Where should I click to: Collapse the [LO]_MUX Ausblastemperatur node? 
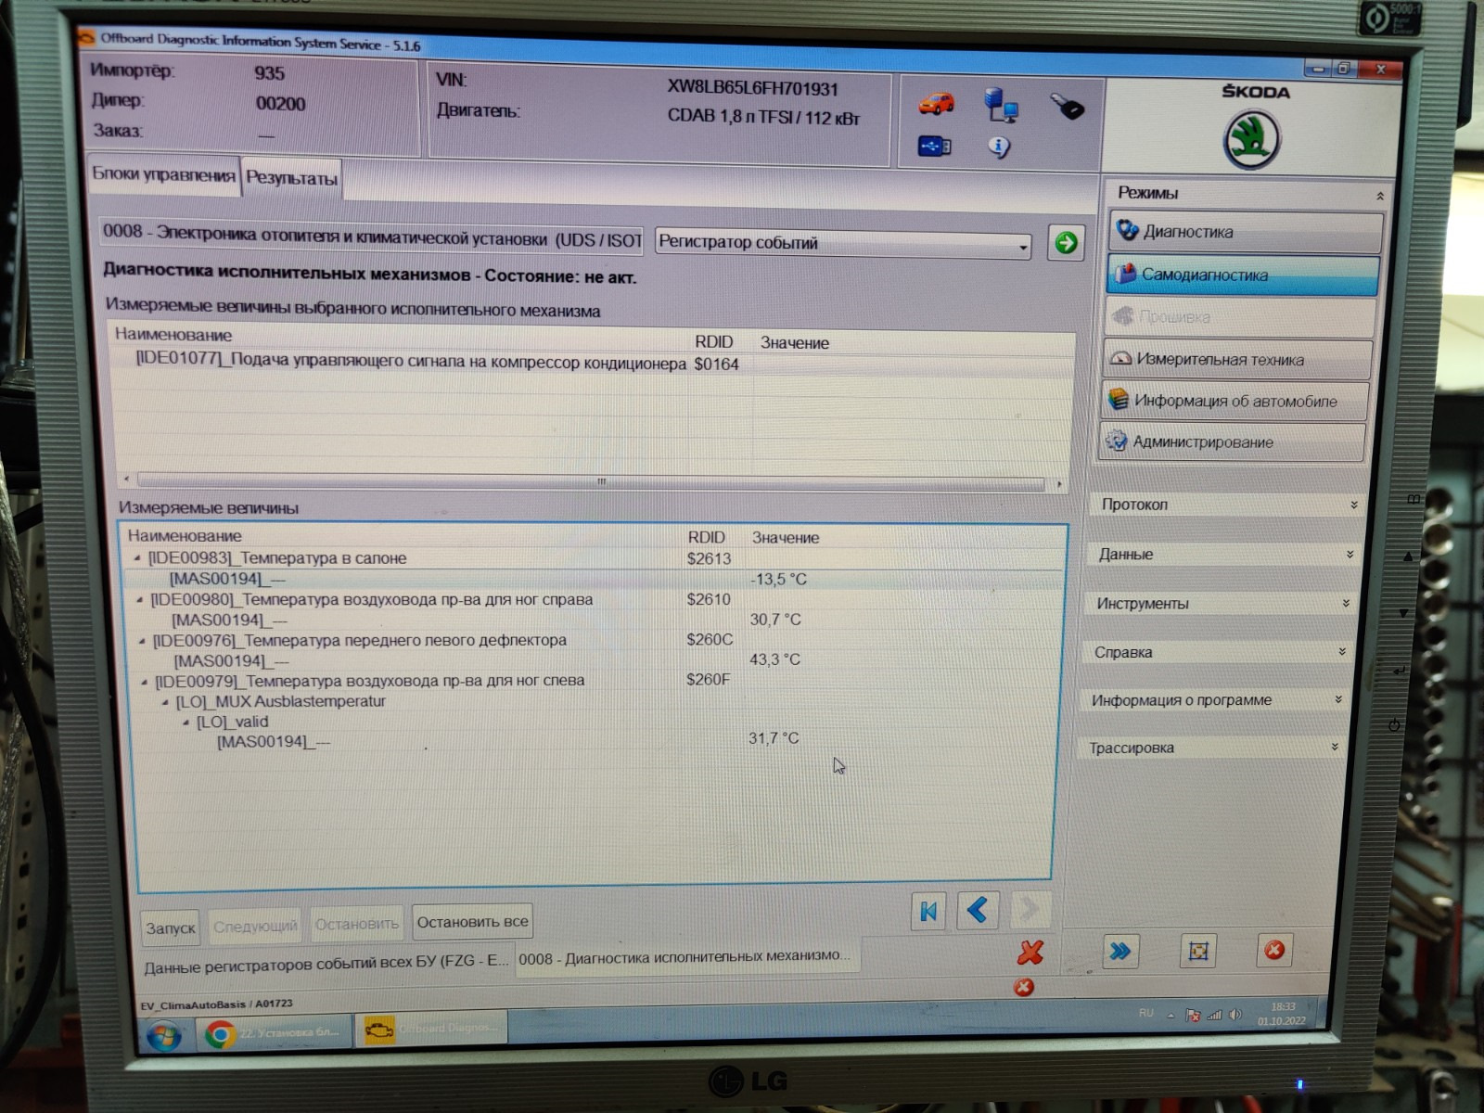(165, 702)
